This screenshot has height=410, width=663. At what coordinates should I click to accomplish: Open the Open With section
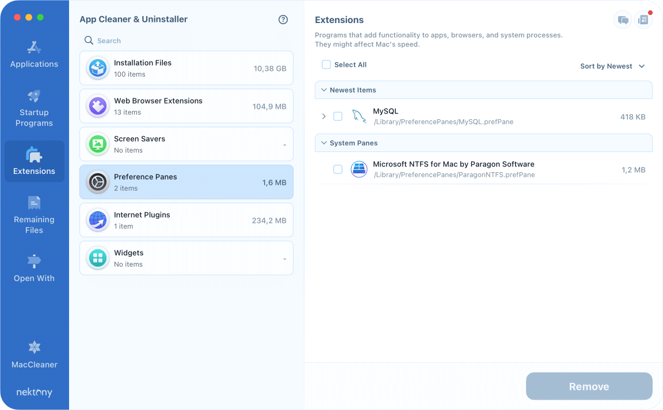(x=35, y=268)
